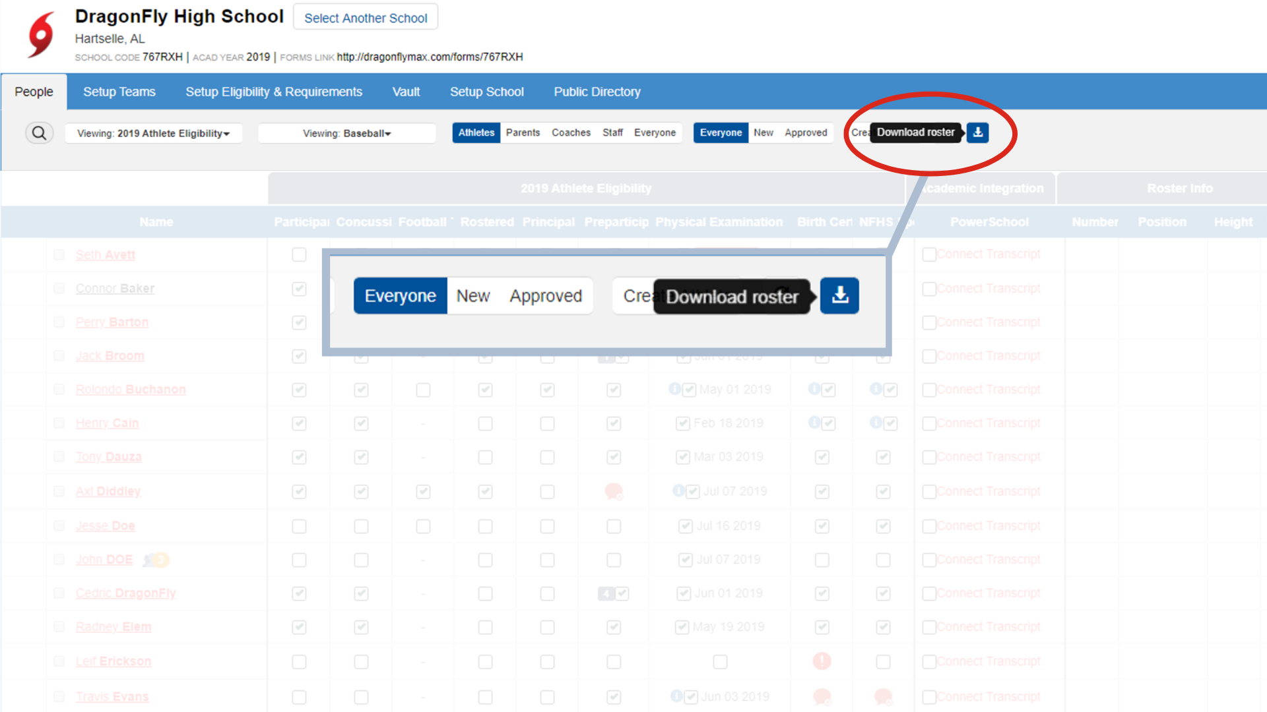1267x712 pixels.
Task: Show only Approved people filter
Action: point(806,133)
